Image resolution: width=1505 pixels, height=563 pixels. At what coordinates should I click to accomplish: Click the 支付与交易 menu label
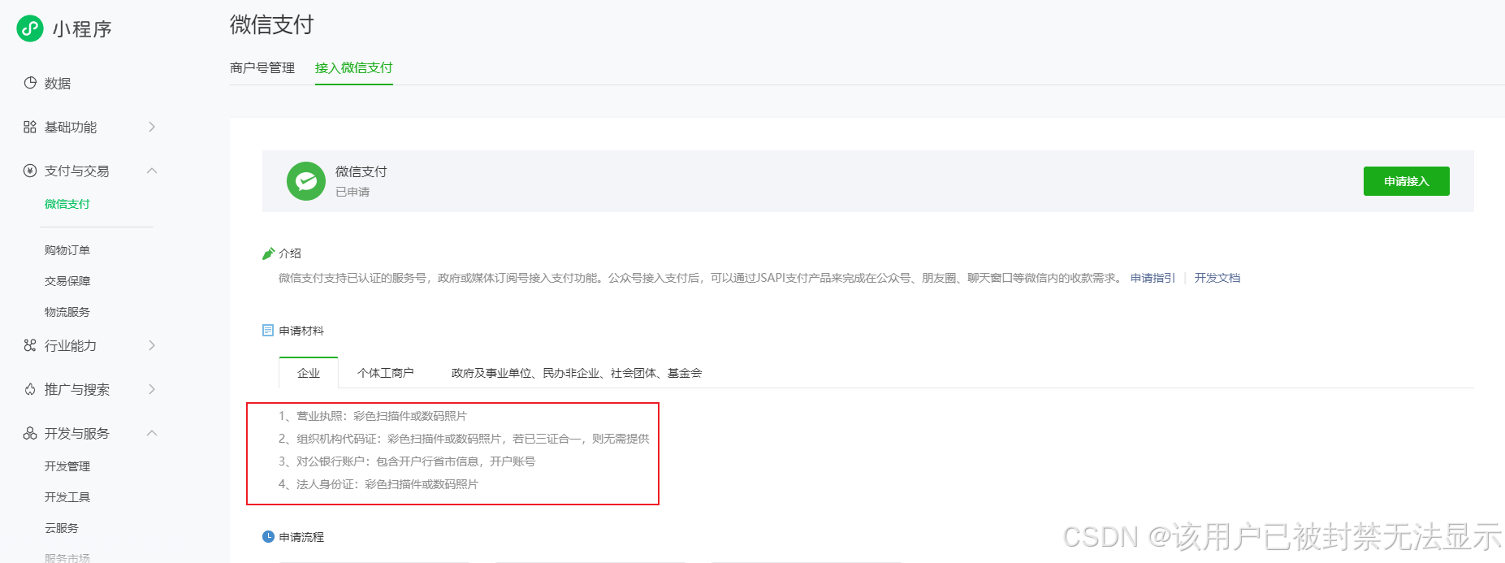77,171
